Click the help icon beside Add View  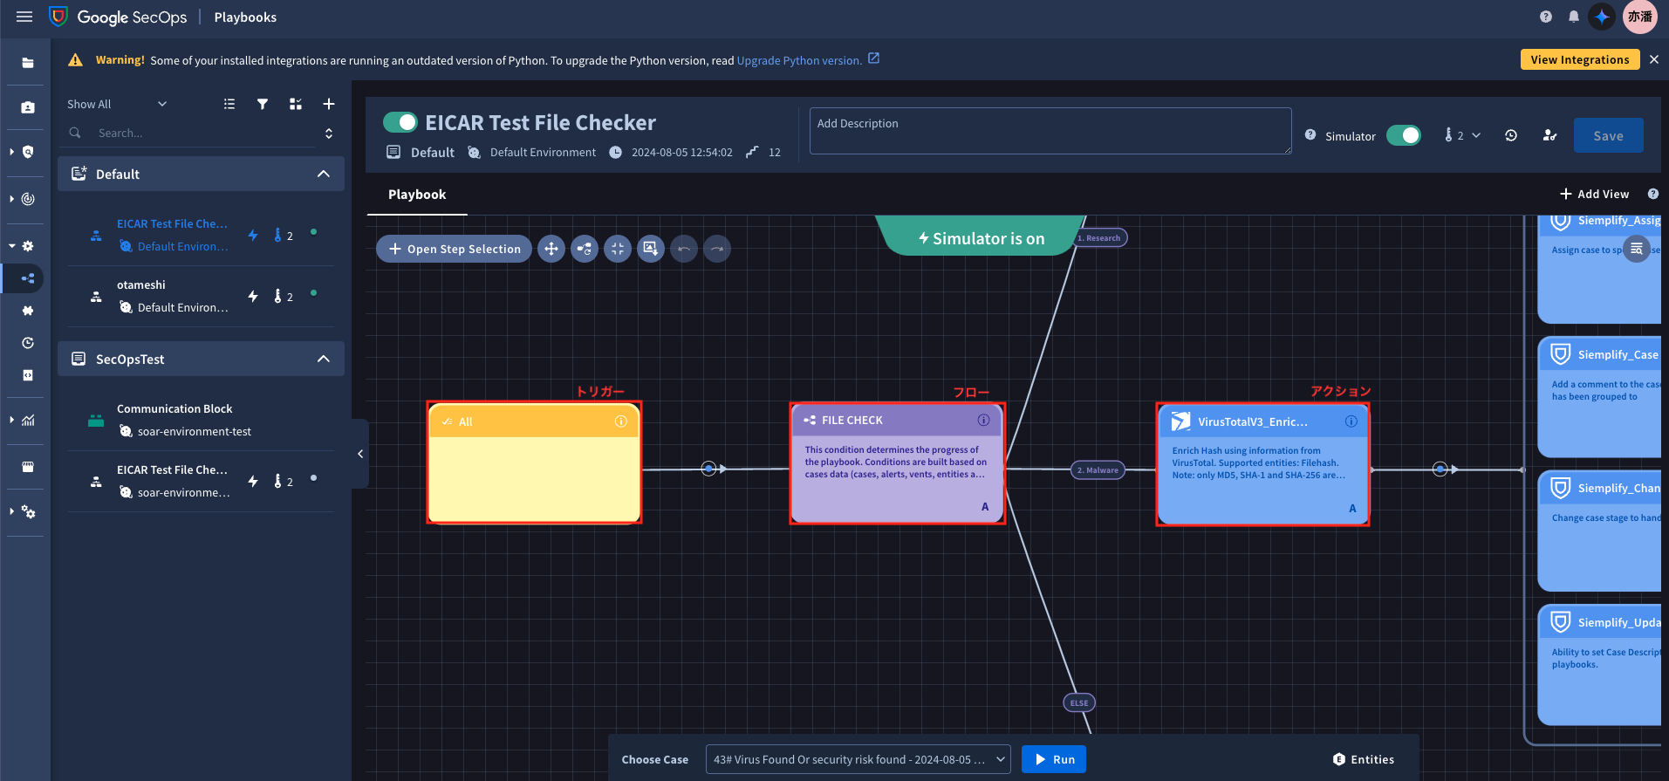[1653, 194]
